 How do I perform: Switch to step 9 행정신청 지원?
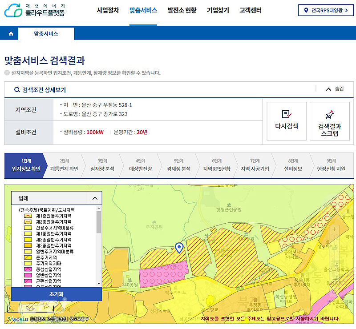(331, 165)
